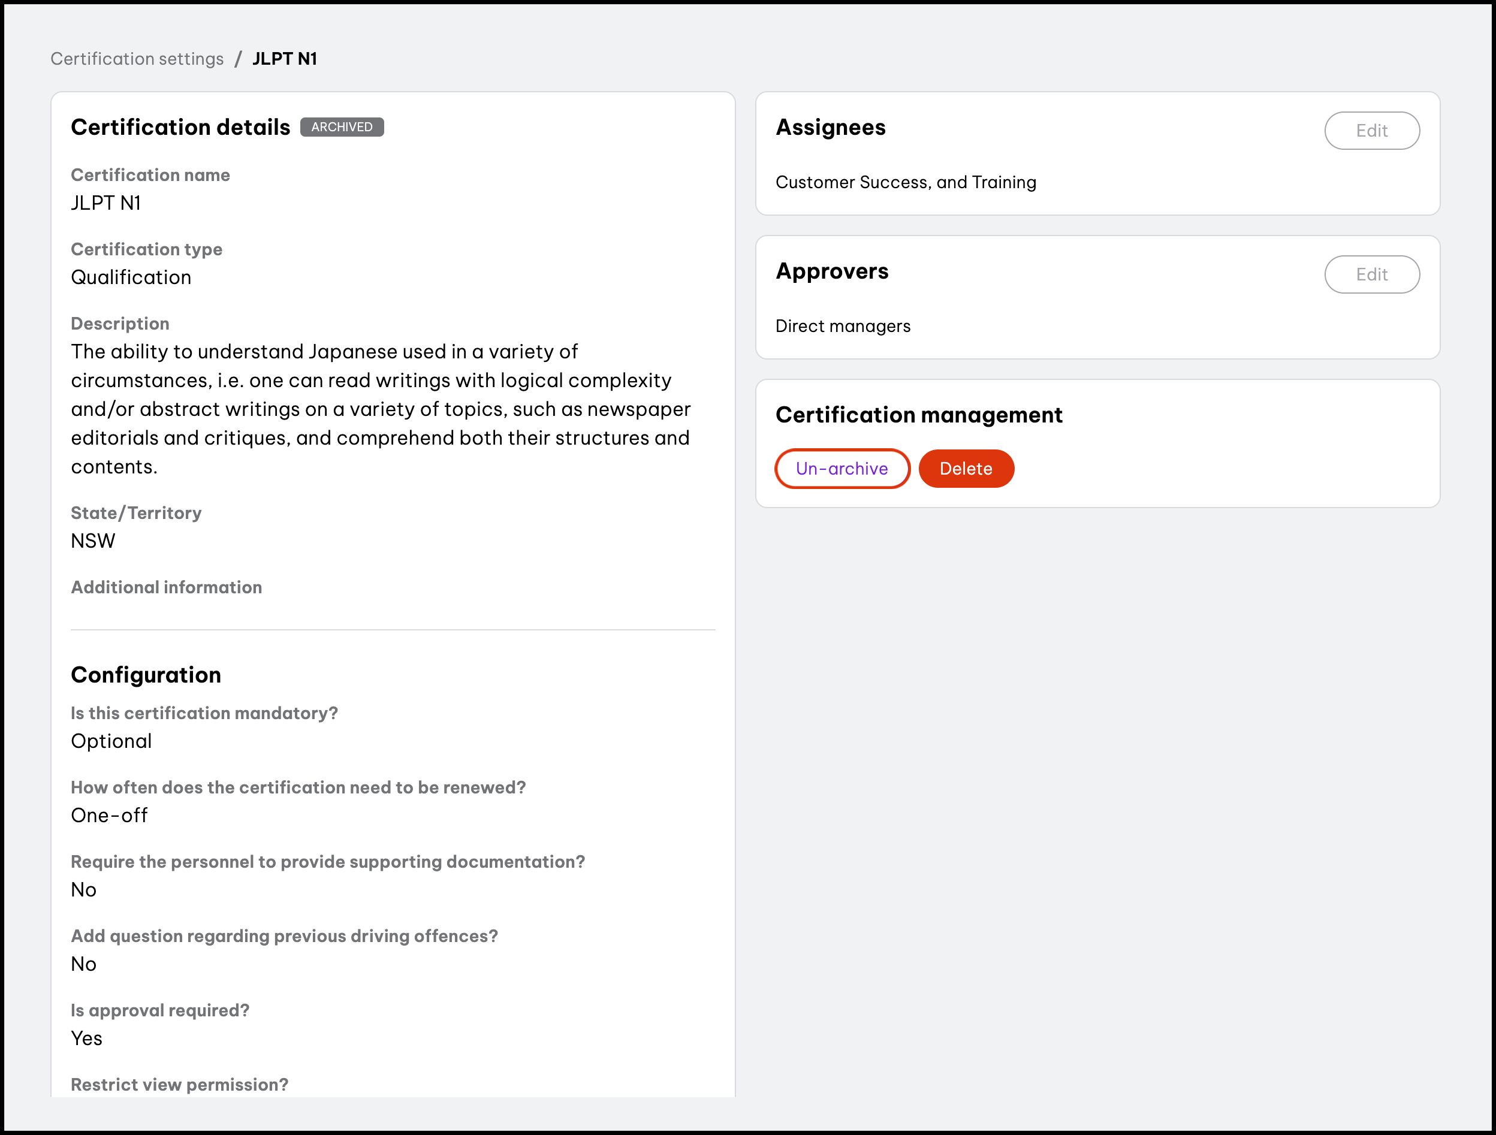The image size is (1496, 1135).
Task: Click the Certification name label
Action: [151, 175]
